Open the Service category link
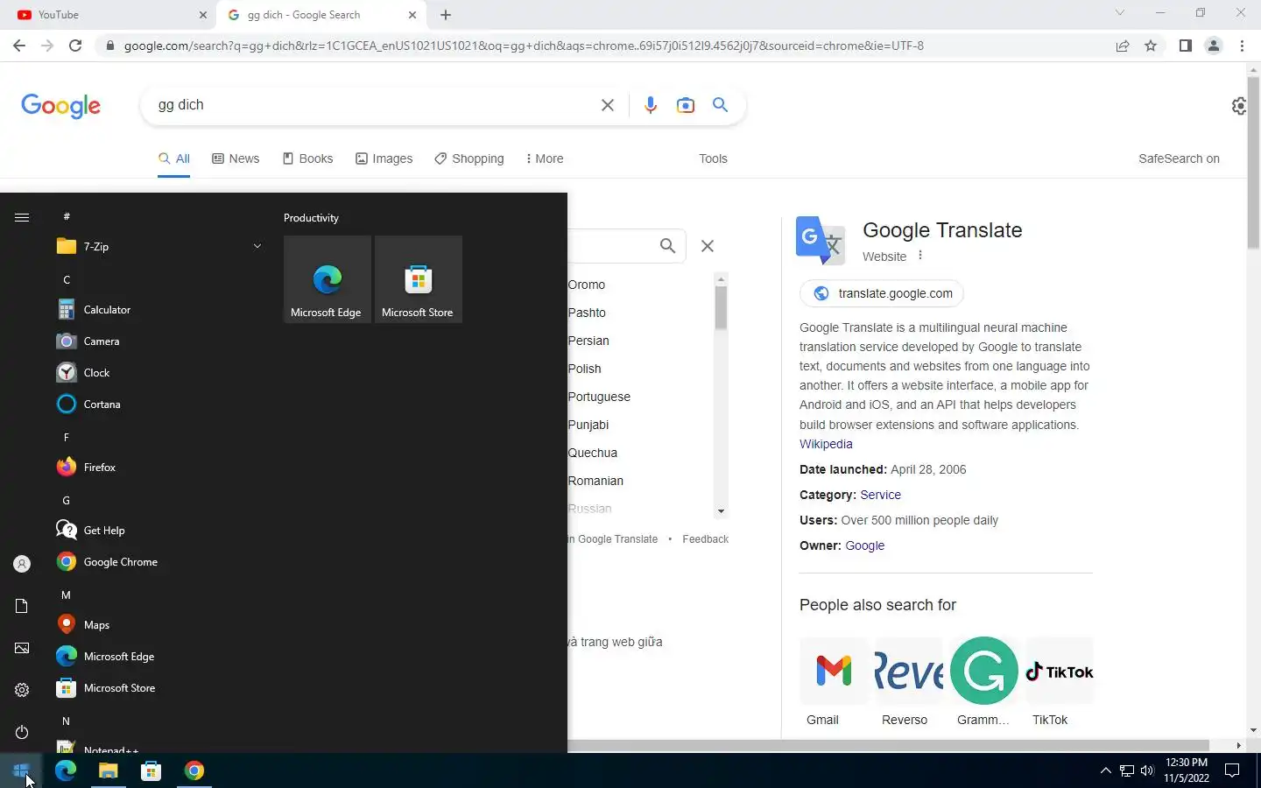Image resolution: width=1261 pixels, height=788 pixels. (880, 495)
